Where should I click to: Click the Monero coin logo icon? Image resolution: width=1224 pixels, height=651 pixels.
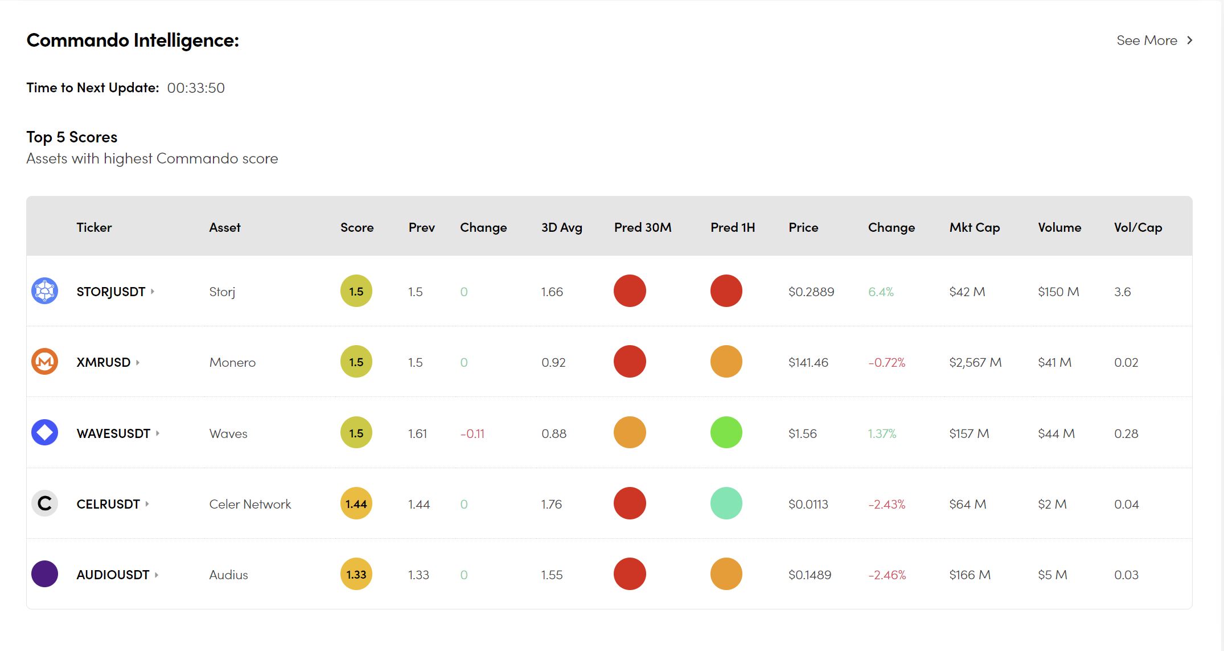pyautogui.click(x=44, y=362)
